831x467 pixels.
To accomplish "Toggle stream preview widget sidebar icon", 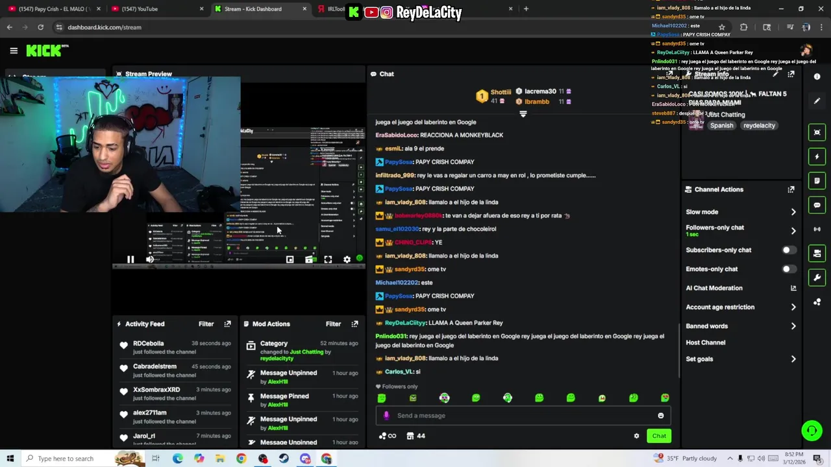I will click(x=817, y=132).
